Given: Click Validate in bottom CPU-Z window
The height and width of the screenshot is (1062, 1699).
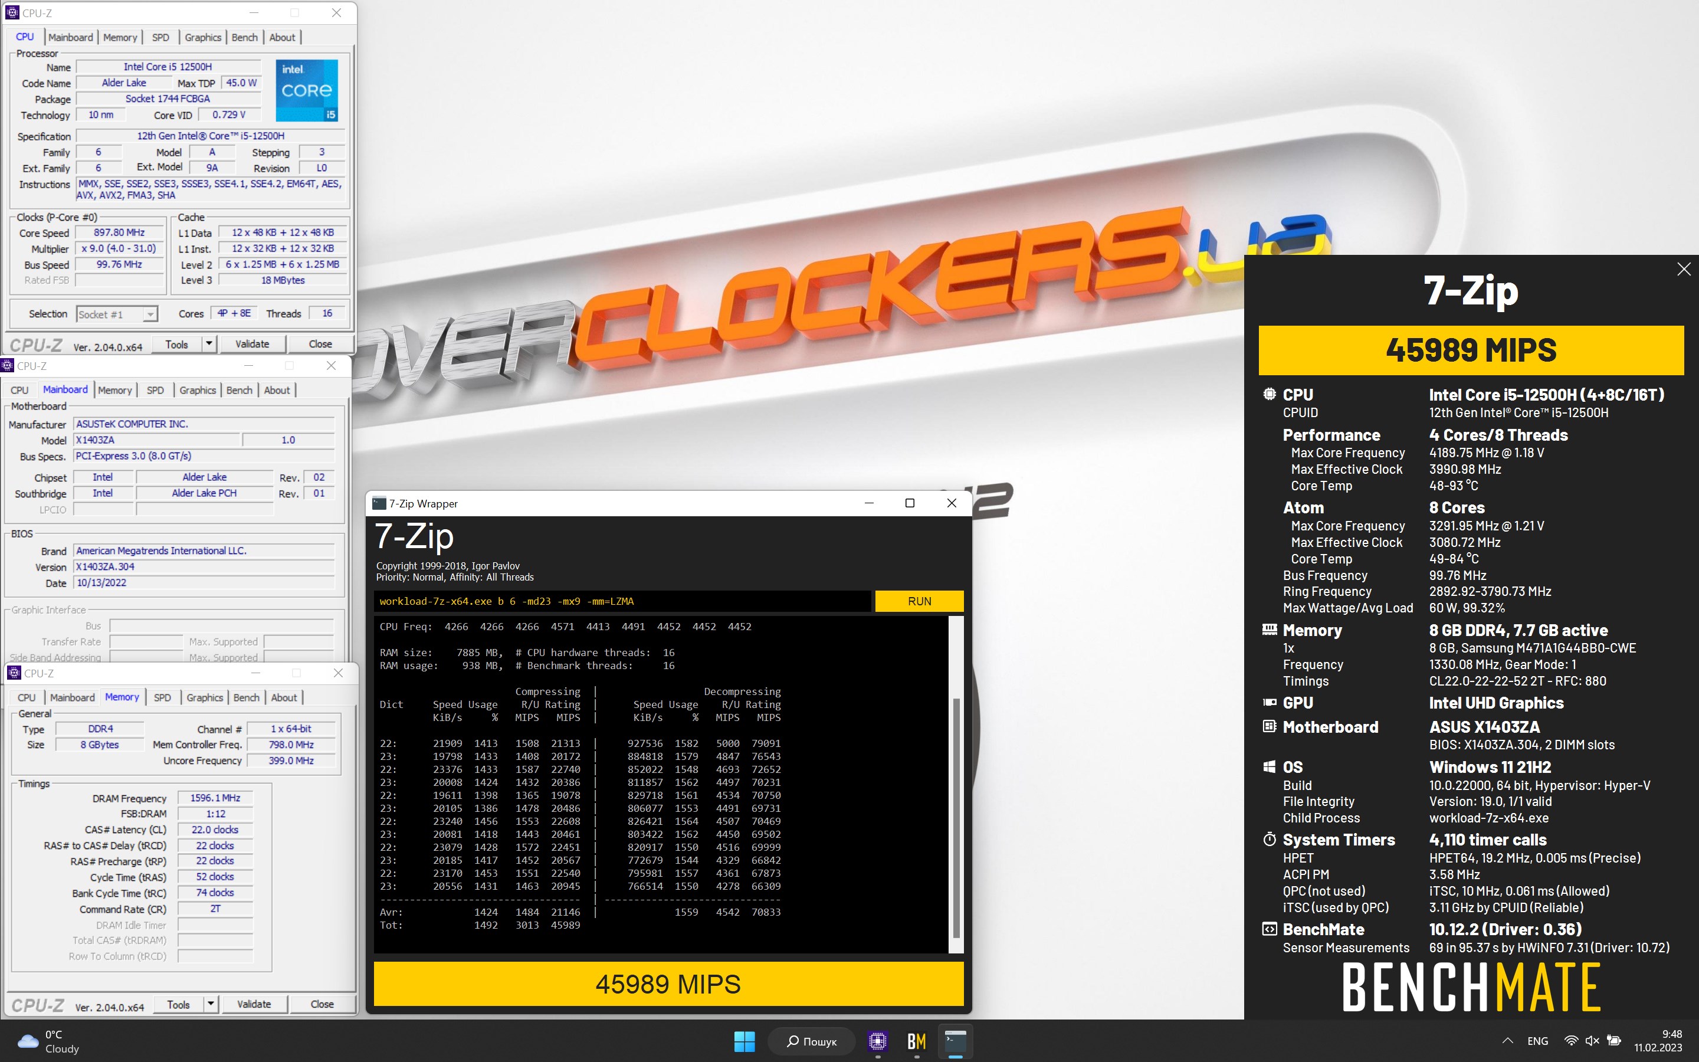Looking at the screenshot, I should pos(254,1004).
